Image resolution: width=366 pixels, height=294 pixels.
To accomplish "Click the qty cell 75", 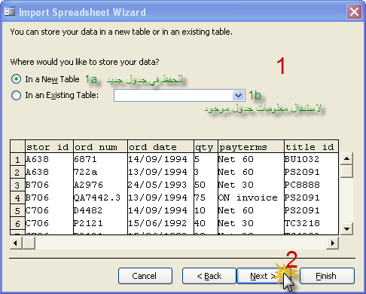I will coord(206,198).
